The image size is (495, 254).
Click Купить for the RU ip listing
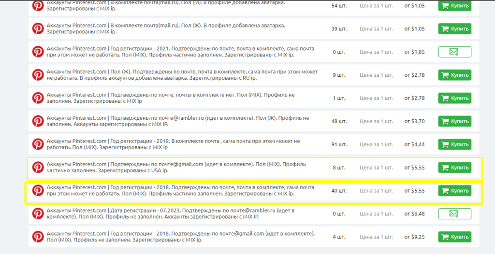coord(454,75)
